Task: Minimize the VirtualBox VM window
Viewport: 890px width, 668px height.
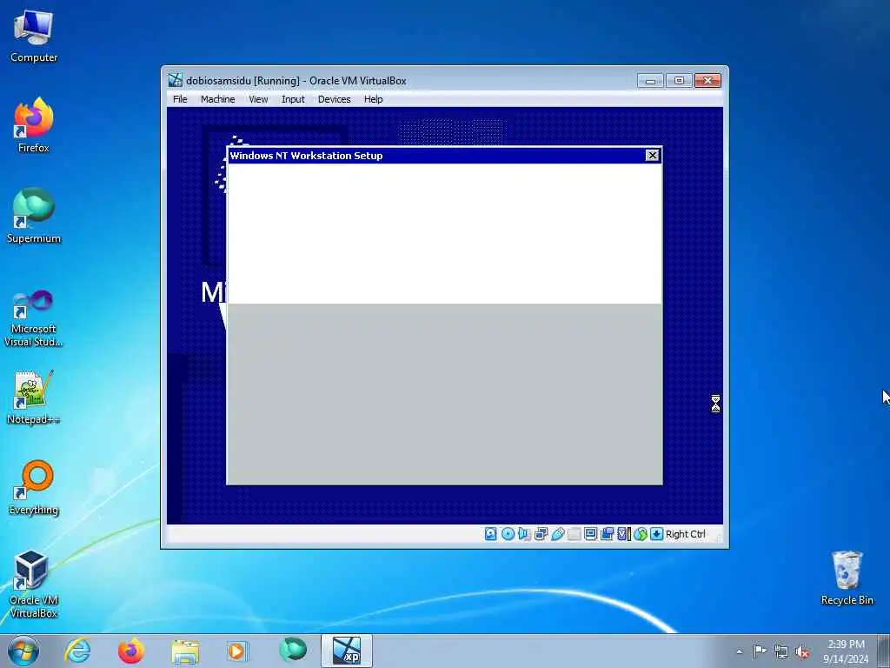Action: 650,81
